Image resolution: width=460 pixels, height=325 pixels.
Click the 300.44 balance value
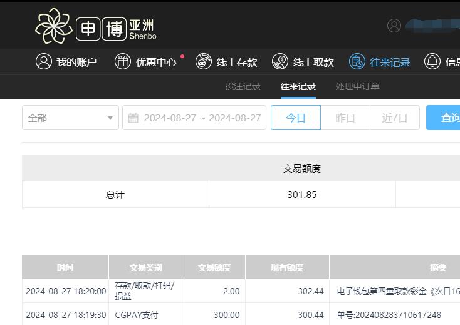pyautogui.click(x=311, y=315)
